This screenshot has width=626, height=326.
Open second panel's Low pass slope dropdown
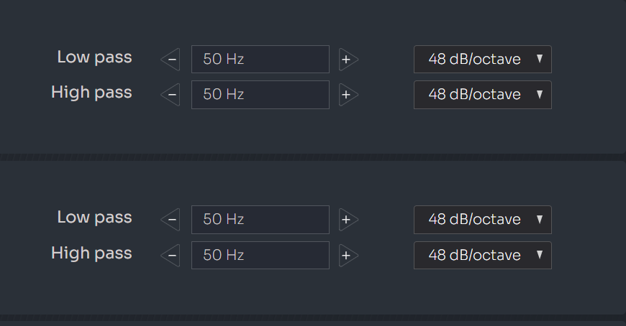tap(482, 220)
